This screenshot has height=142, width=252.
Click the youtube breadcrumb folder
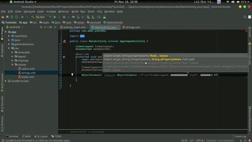[x=94, y=22]
